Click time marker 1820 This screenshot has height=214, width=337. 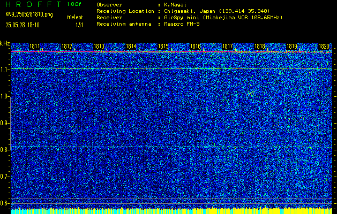324,46
